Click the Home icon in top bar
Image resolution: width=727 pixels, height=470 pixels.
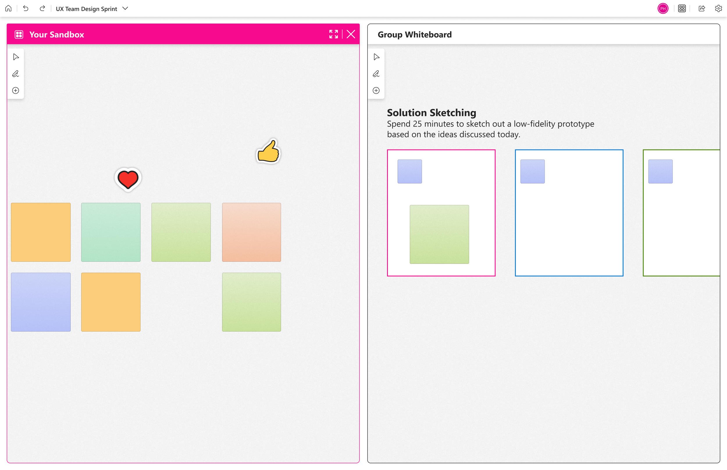pyautogui.click(x=8, y=8)
